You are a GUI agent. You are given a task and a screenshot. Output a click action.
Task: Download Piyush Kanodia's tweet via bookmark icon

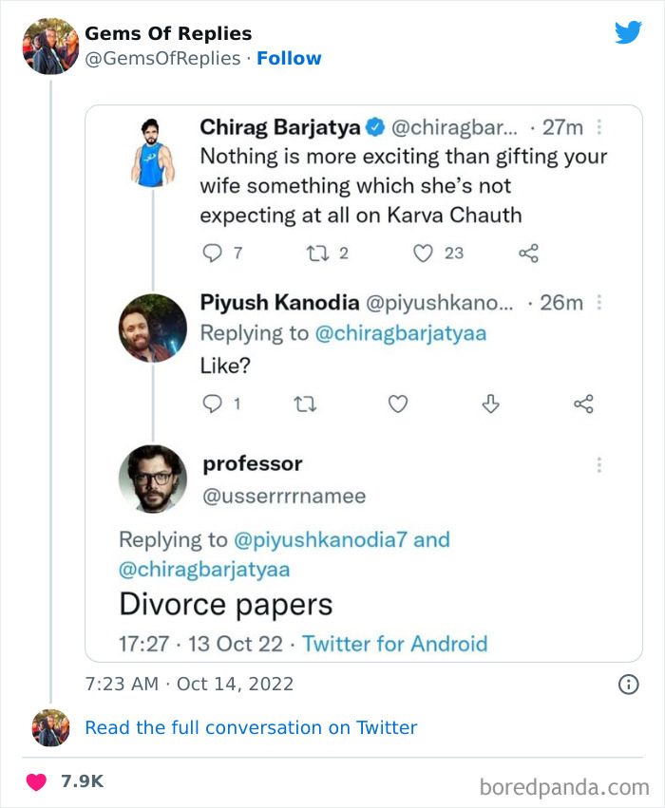click(489, 404)
